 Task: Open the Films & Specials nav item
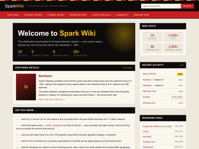point(101,15)
